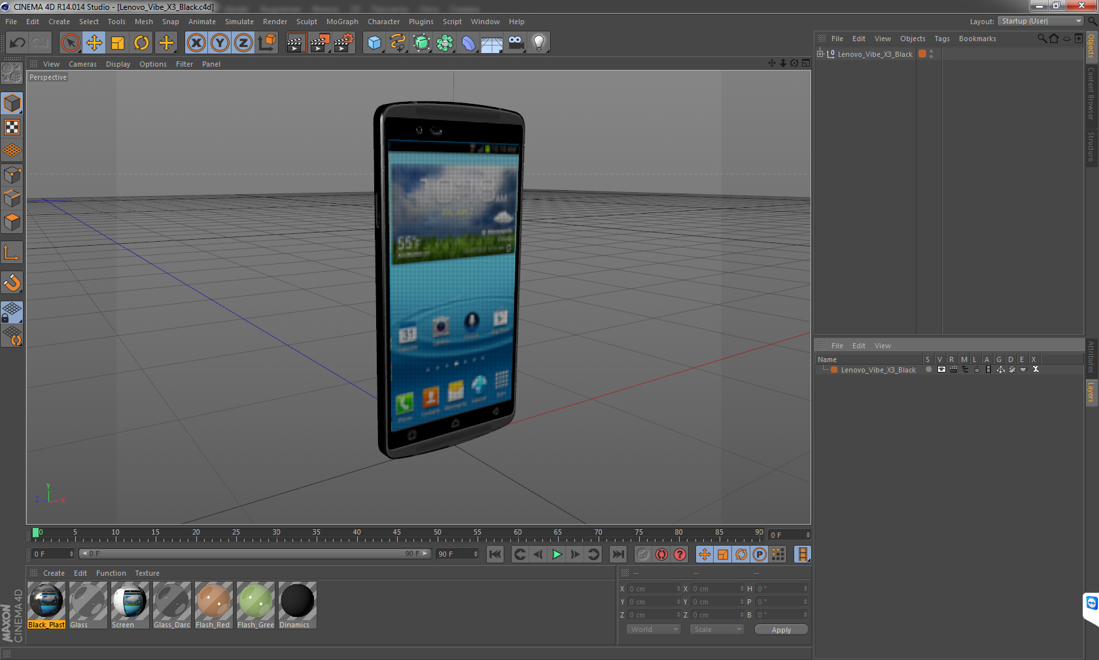The image size is (1099, 660).
Task: Add a Camera object
Action: pyautogui.click(x=515, y=43)
